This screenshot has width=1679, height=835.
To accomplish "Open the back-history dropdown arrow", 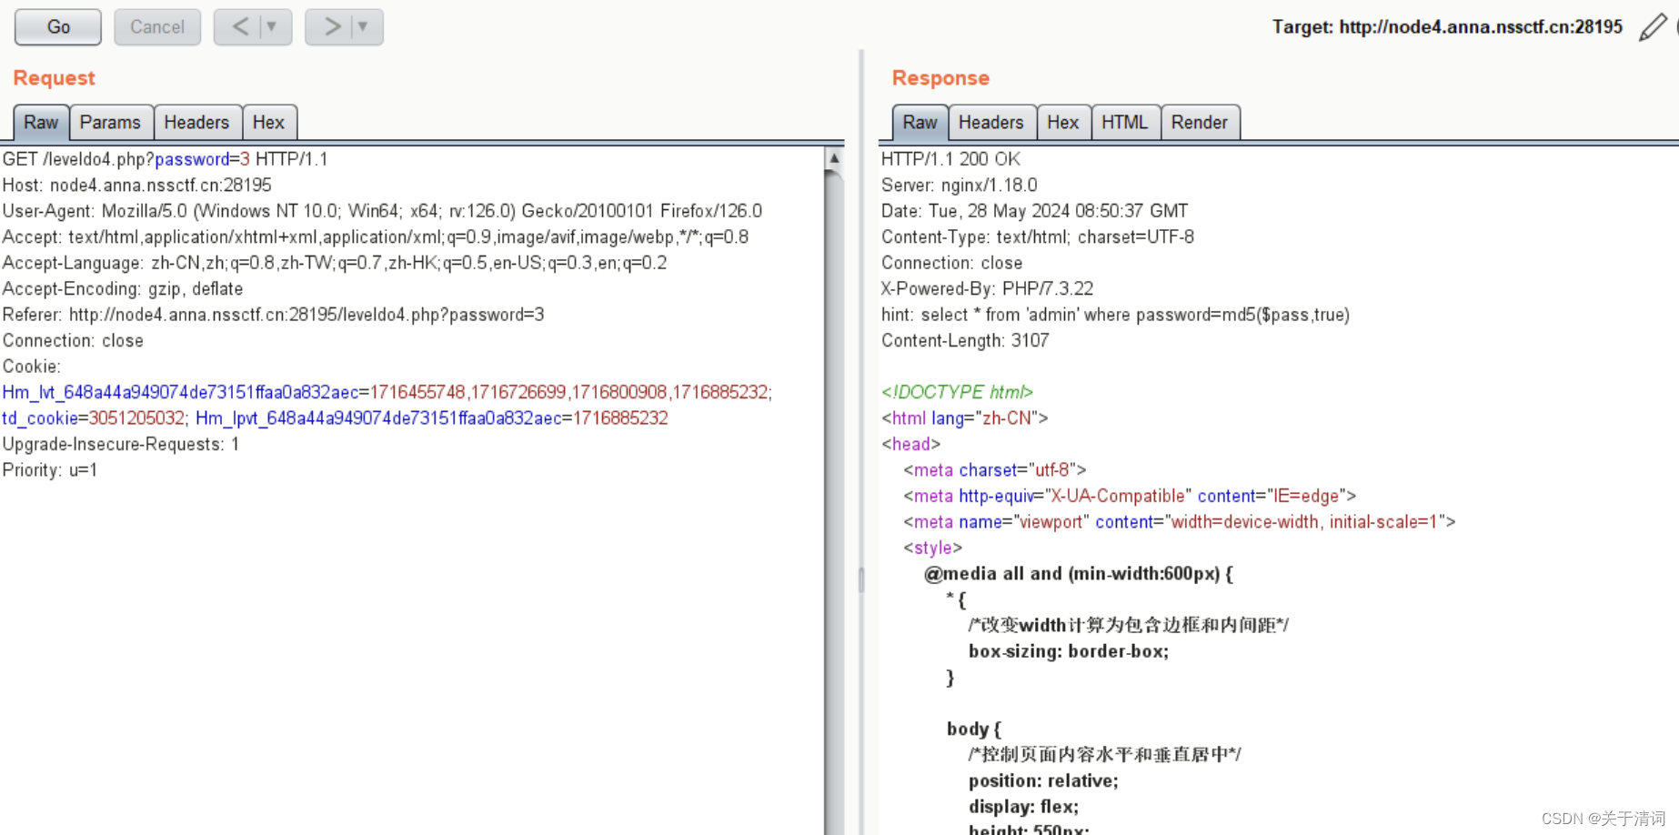I will tap(268, 26).
